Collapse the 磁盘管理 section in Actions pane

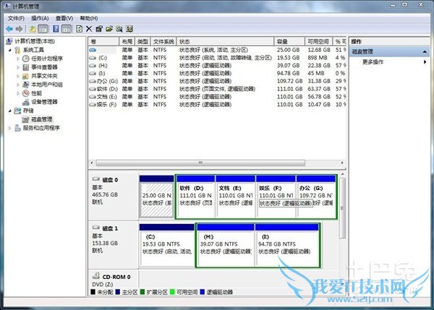[x=425, y=52]
